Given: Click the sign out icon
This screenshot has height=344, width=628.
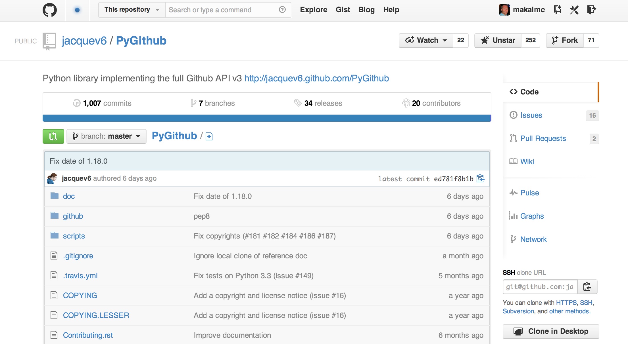Looking at the screenshot, I should [591, 10].
